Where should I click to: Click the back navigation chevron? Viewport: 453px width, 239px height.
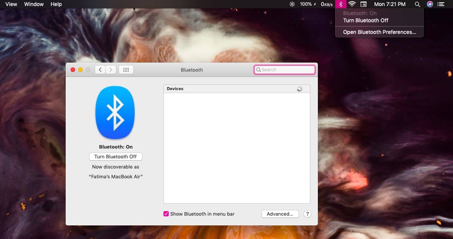pos(100,69)
